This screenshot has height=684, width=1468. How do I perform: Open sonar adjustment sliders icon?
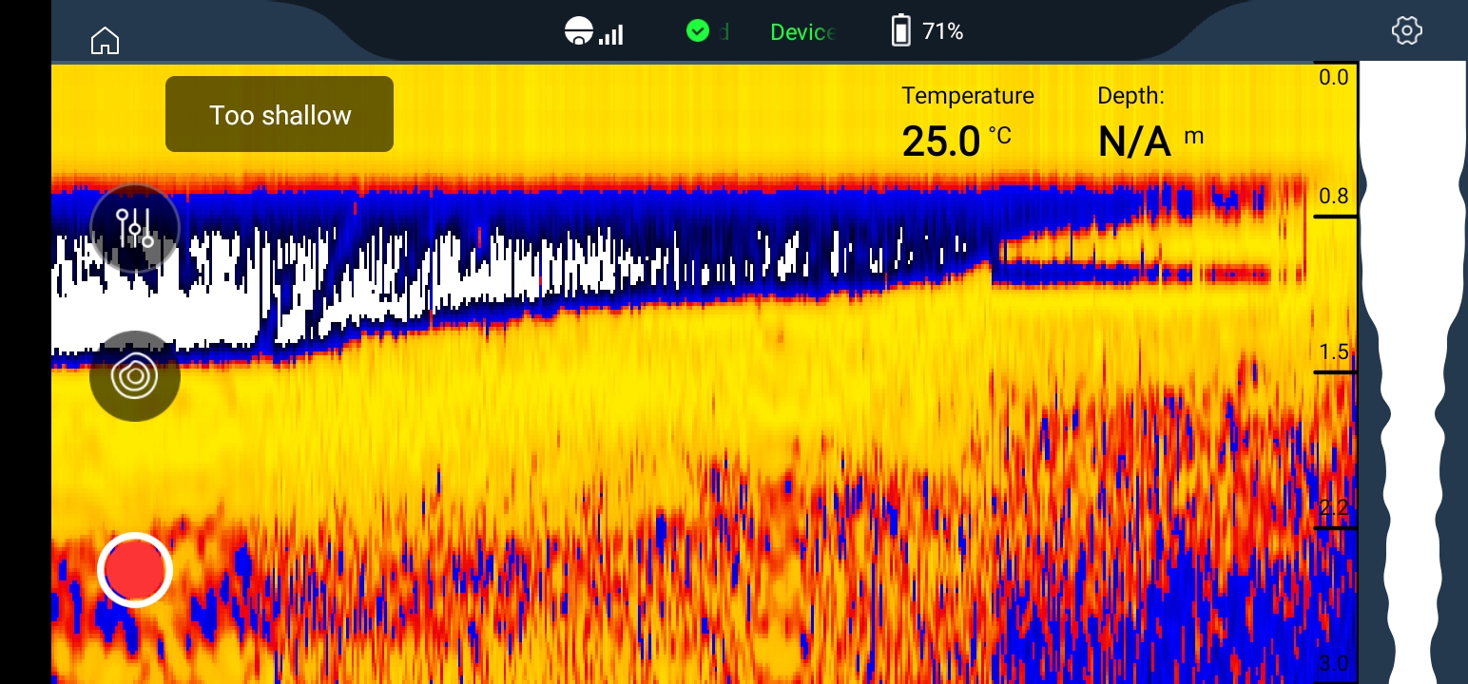(x=135, y=228)
